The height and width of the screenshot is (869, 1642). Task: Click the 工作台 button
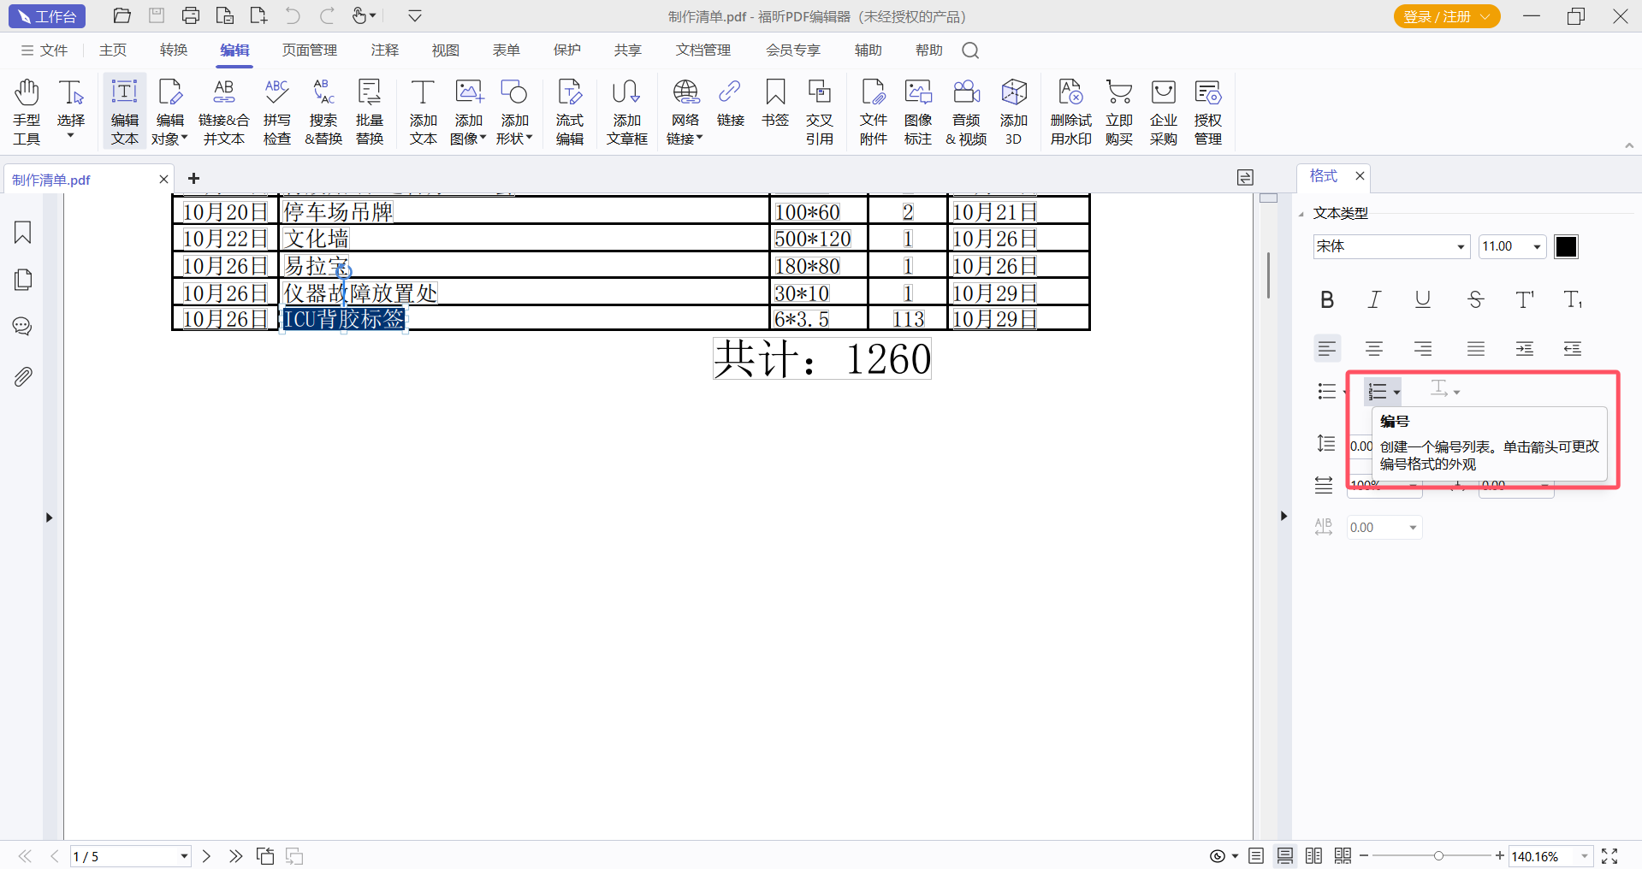(47, 16)
